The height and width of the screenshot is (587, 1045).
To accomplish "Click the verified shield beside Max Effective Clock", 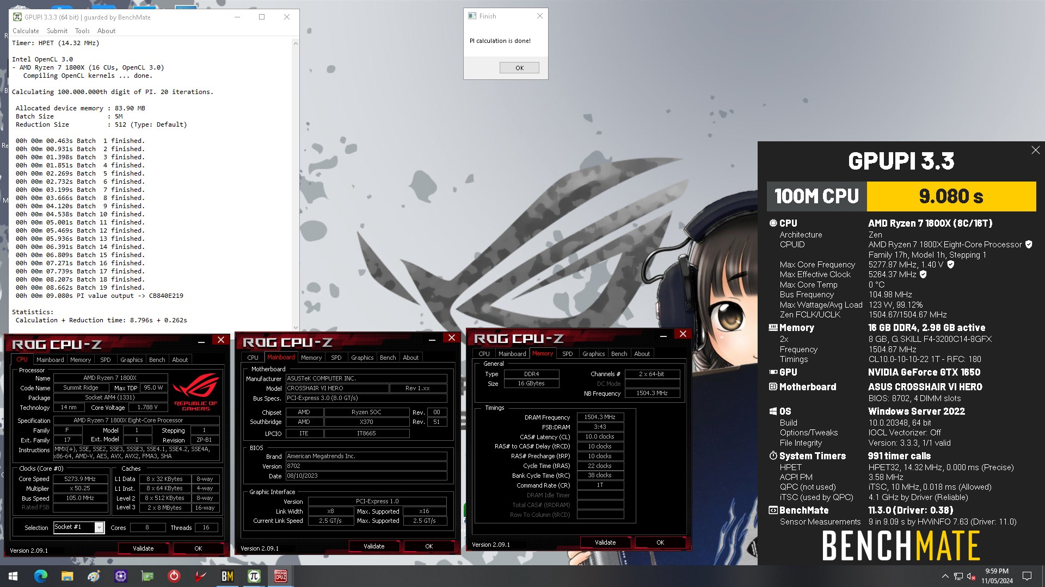I will click(x=923, y=274).
